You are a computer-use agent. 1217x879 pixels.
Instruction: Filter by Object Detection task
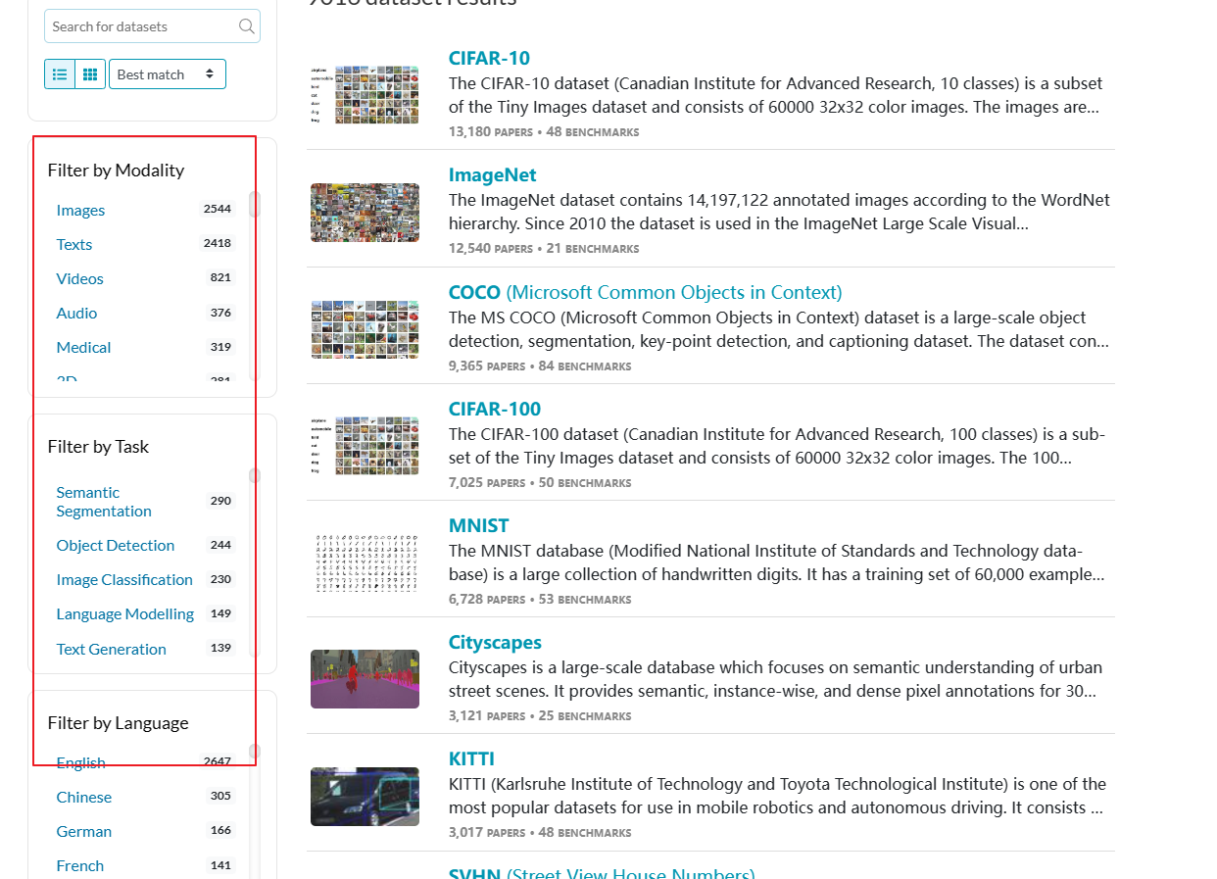pos(116,545)
